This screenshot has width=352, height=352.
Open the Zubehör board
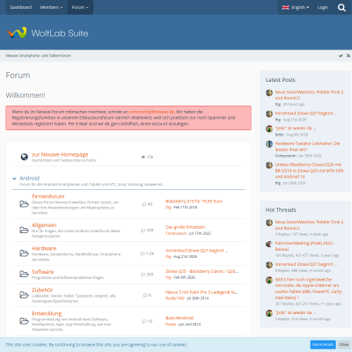point(42,290)
